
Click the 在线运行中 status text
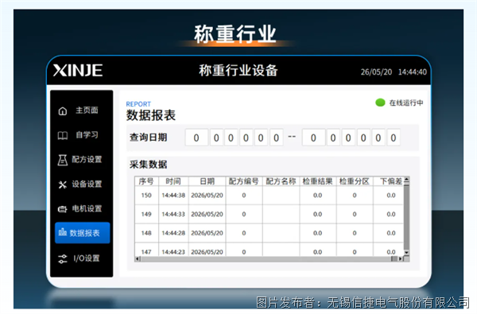pyautogui.click(x=406, y=103)
